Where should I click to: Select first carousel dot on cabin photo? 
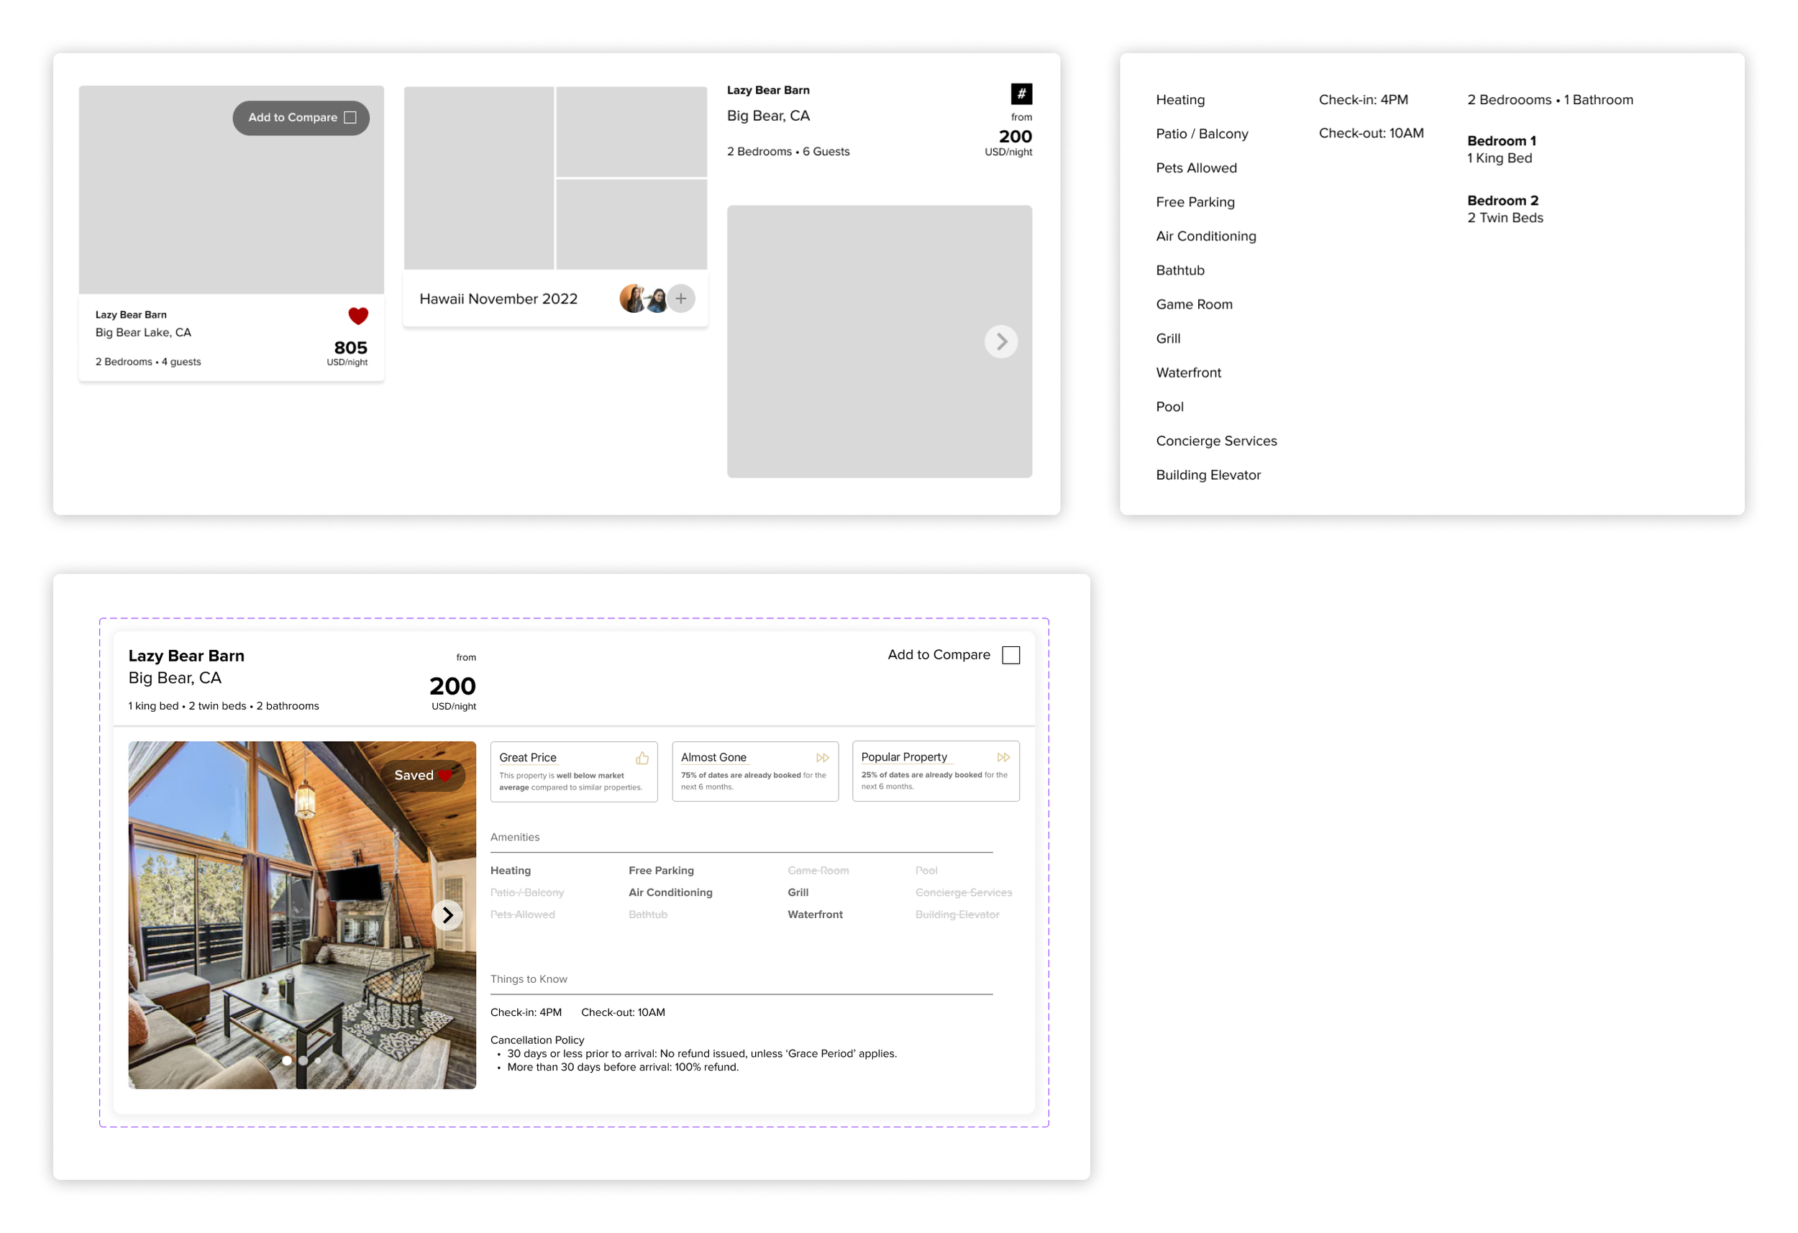coord(287,1060)
